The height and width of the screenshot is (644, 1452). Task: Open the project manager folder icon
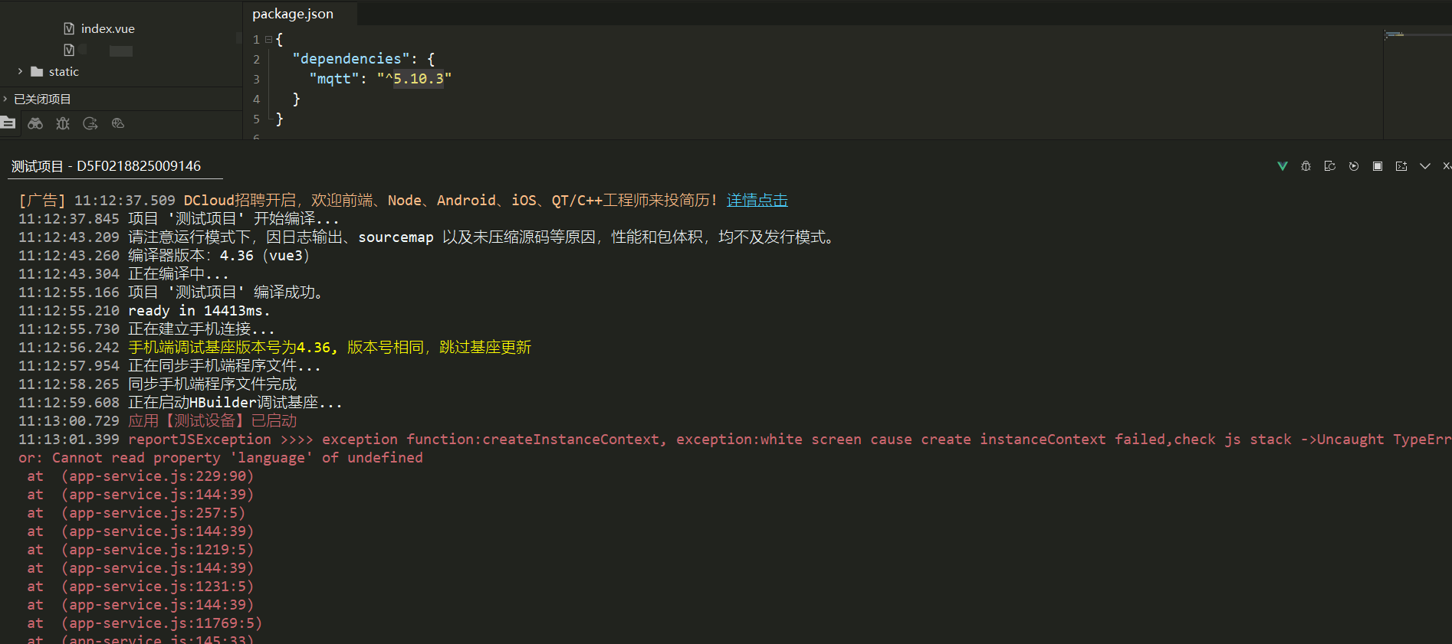click(8, 123)
